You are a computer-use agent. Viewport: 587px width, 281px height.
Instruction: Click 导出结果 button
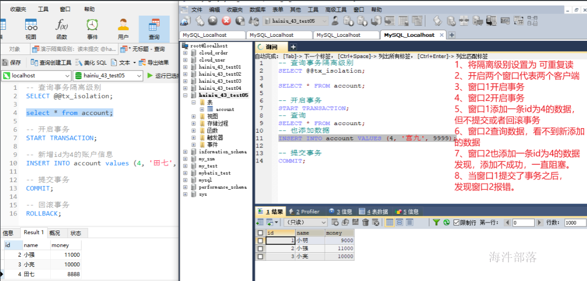154,63
